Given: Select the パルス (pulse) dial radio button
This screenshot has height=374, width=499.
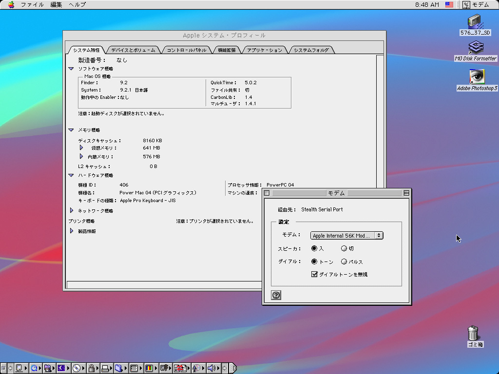Looking at the screenshot, I should pyautogui.click(x=344, y=262).
